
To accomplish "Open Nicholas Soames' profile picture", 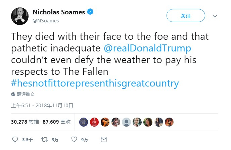I will pos(20,16).
